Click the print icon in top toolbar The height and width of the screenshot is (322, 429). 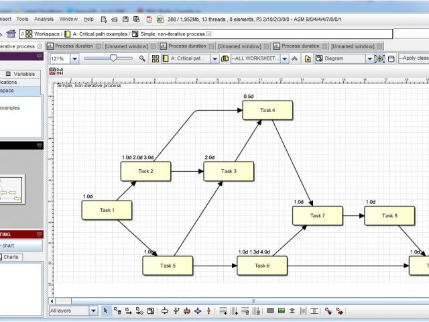pyautogui.click(x=115, y=19)
